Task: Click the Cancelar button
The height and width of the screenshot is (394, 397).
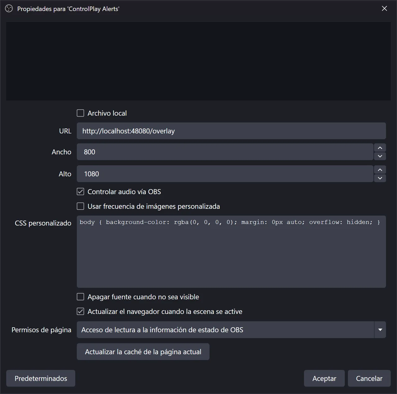Action: click(369, 378)
